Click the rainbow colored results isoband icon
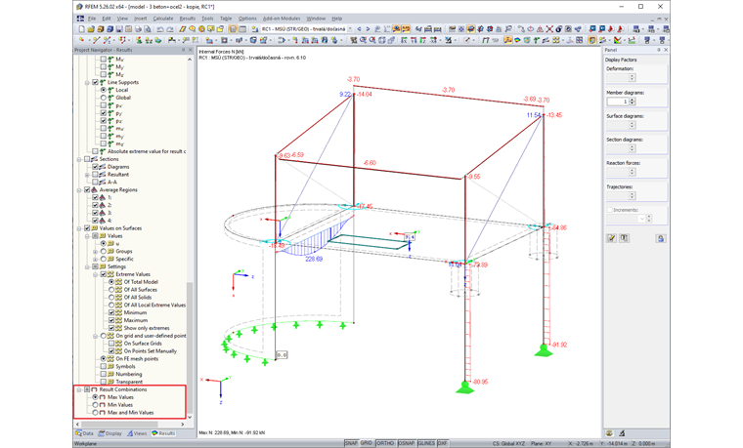743x448 pixels. [x=517, y=40]
